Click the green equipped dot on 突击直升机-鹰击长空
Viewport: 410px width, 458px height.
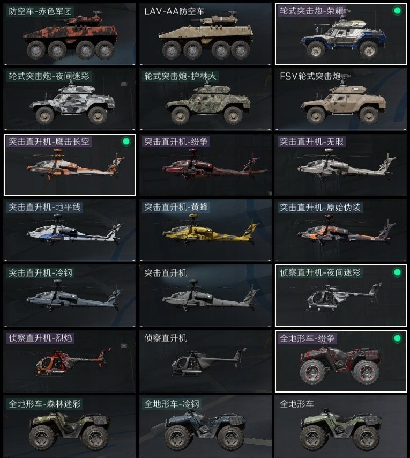(x=126, y=142)
